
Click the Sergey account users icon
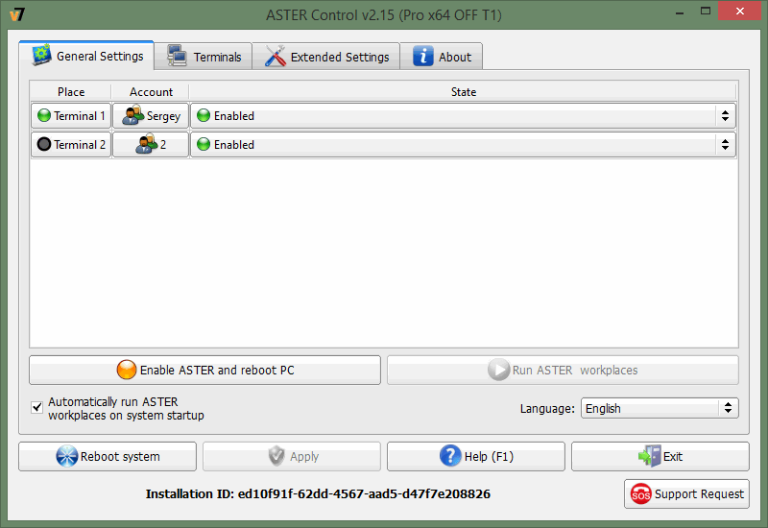(132, 115)
